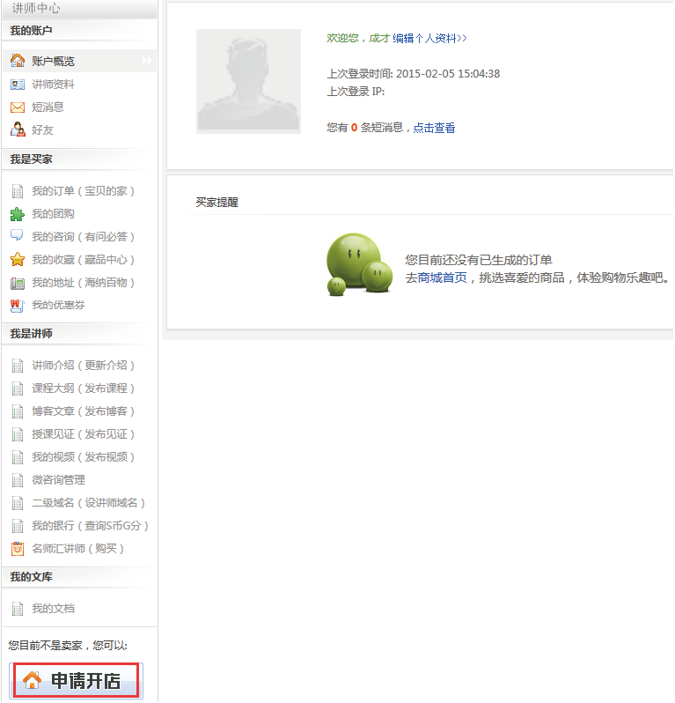
Task: Click the yellow star icon for 我的收藏
Action: point(18,260)
